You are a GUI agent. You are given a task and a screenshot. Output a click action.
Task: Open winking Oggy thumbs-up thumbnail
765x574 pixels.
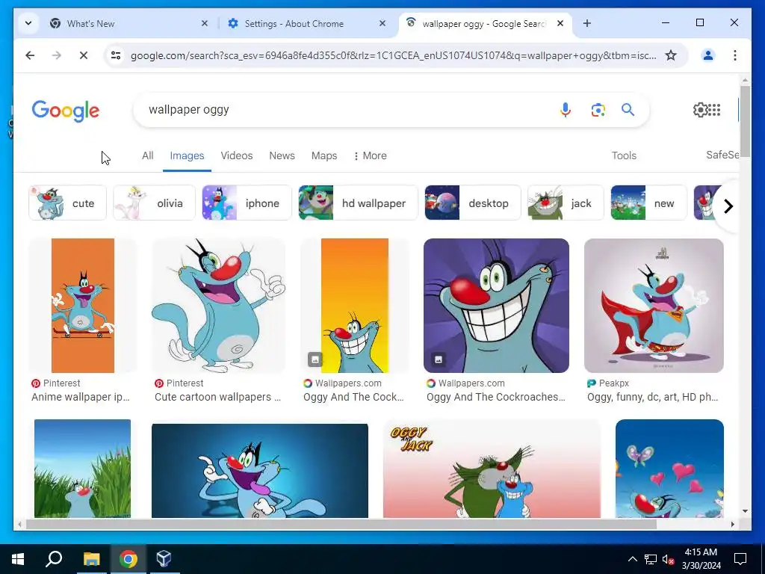(x=219, y=306)
